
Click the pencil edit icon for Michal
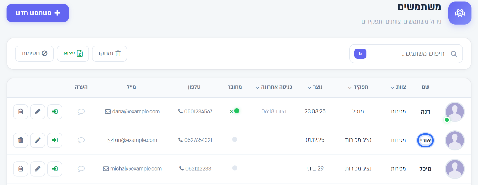[38, 169]
